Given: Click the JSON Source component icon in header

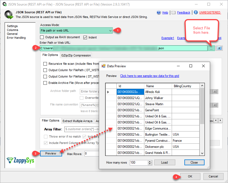Looking at the screenshot, I should [x=9, y=14].
